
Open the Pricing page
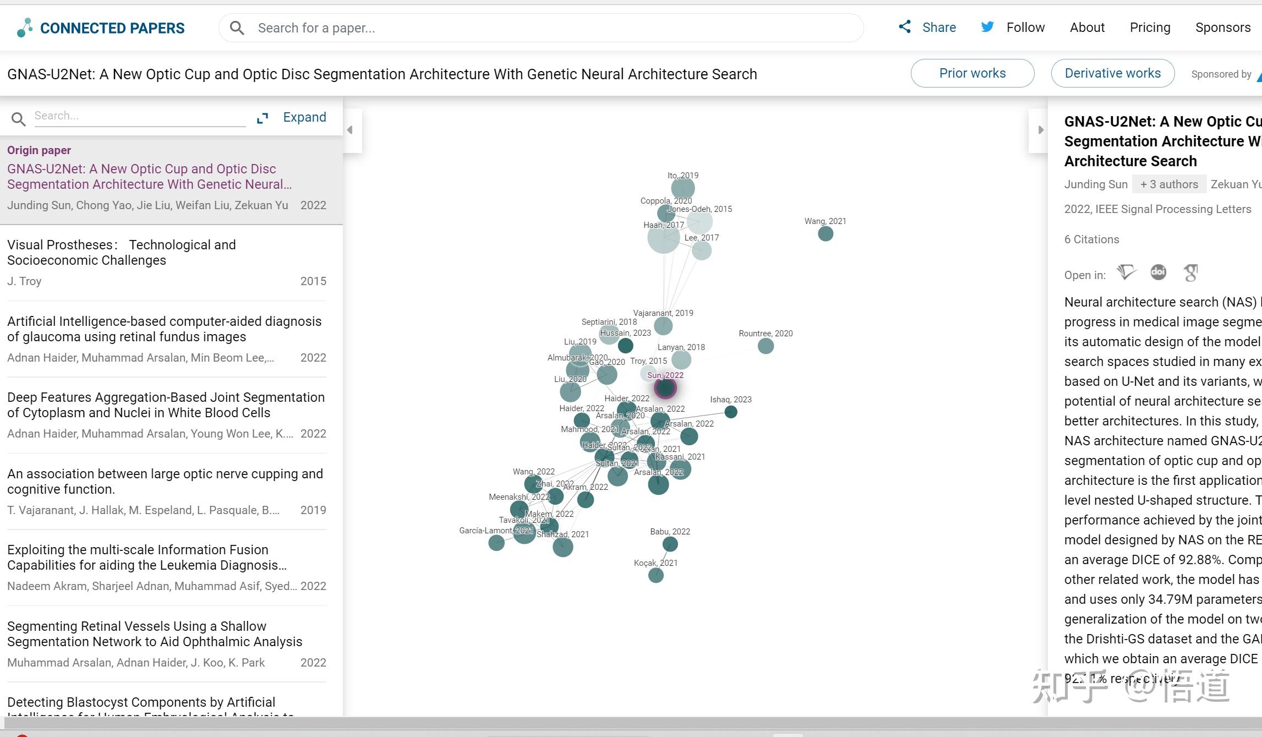point(1150,28)
